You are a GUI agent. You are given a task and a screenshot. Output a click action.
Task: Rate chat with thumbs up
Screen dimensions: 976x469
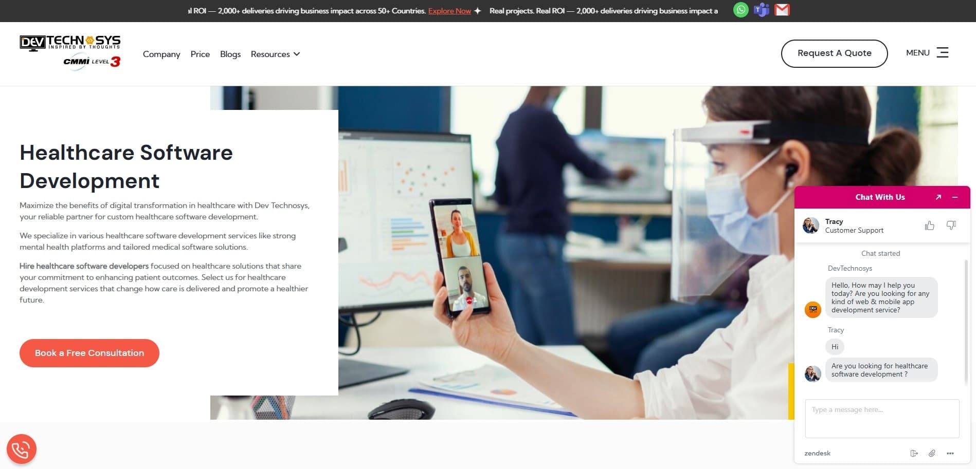[x=929, y=226]
